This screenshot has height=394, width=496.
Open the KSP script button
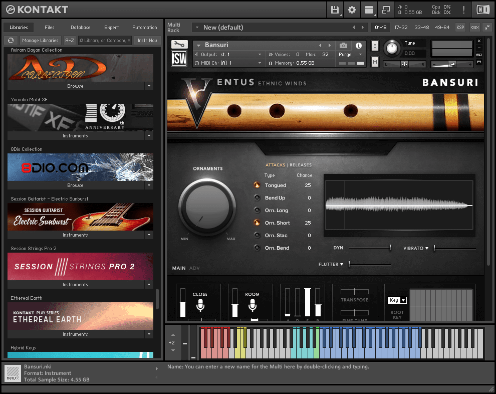[x=460, y=28]
